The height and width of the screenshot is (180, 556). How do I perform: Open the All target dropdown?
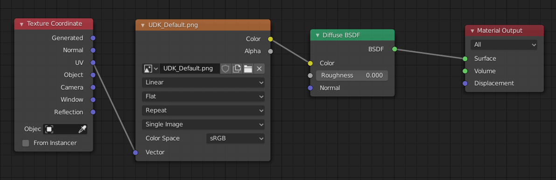504,45
